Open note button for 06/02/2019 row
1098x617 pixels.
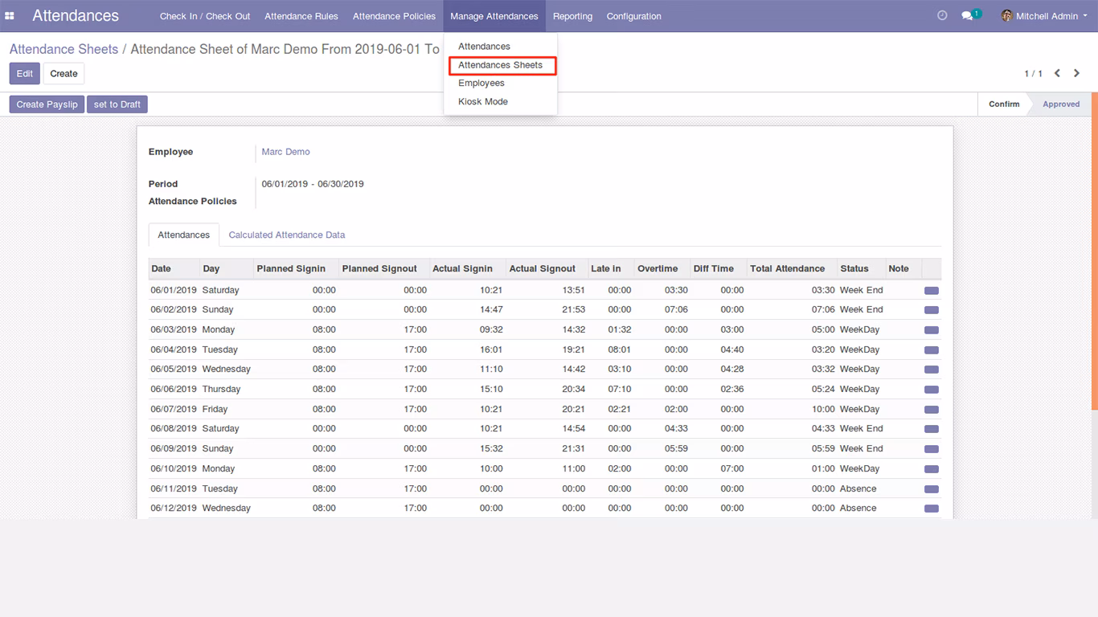932,310
